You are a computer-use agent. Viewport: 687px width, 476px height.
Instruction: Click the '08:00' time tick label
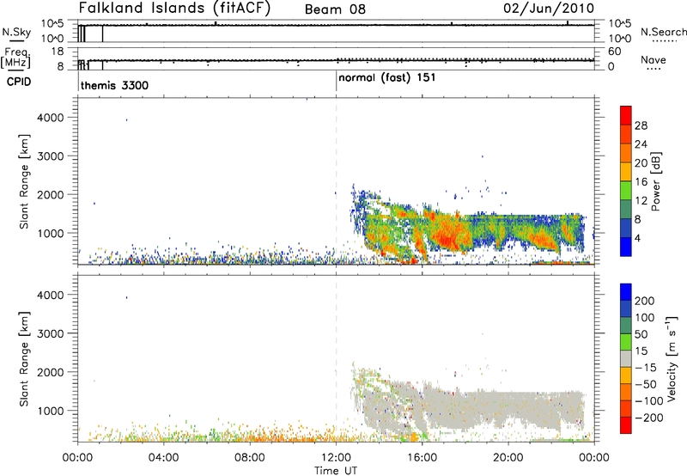(250, 458)
